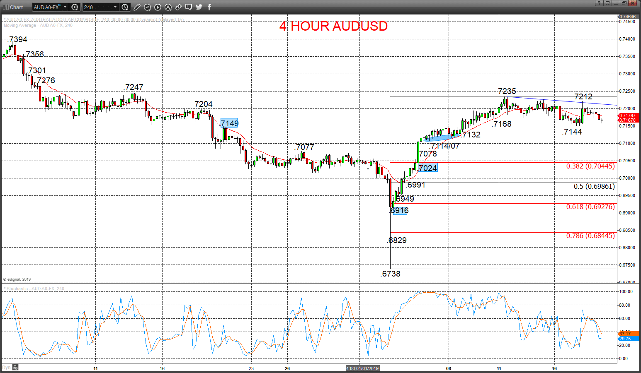Click the 0.74646 price axis marker

(628, 17)
